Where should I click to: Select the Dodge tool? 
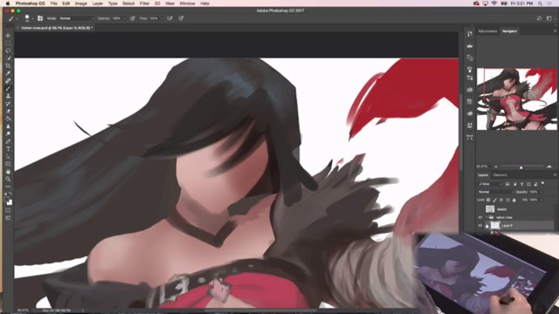pos(8,133)
